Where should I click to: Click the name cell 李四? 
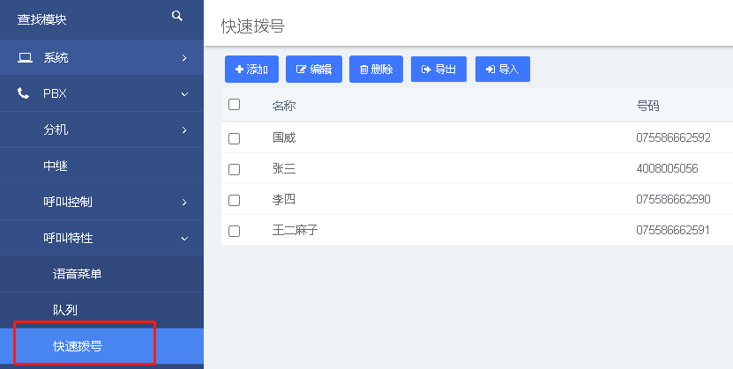click(x=284, y=199)
